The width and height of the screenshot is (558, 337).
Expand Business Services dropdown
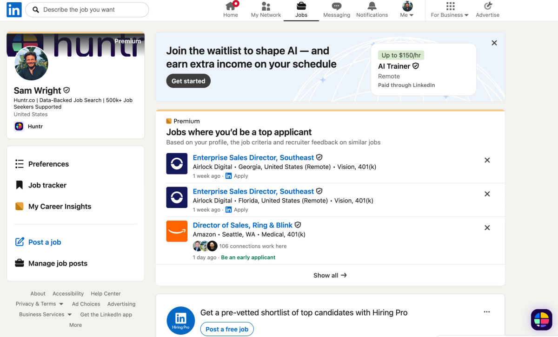[46, 315]
